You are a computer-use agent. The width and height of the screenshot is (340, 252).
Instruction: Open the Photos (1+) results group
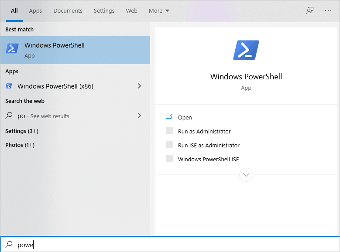tap(20, 145)
